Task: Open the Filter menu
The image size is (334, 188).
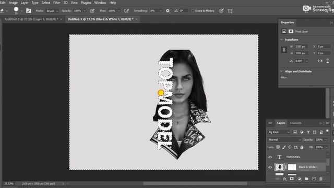Action: [57, 3]
